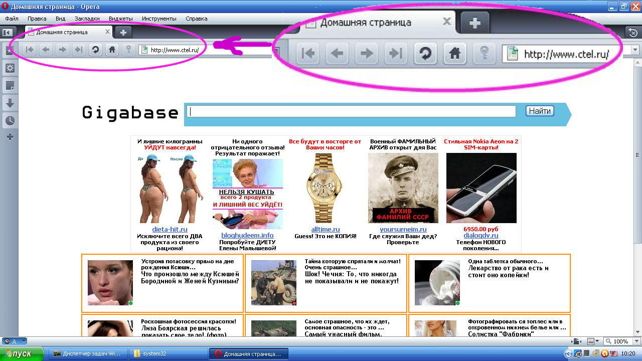The height and width of the screenshot is (361, 642).
Task: Focus the Gigabase search input field
Action: click(x=352, y=111)
